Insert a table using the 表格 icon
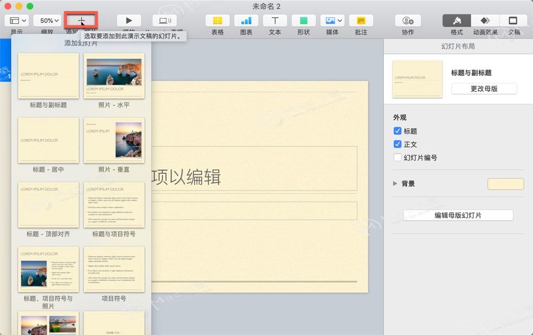Viewport: 533px width, 335px height. pyautogui.click(x=218, y=20)
